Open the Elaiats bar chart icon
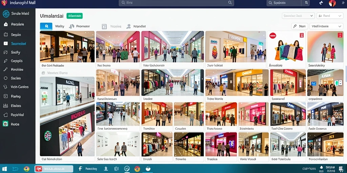Screen dimensions: 347x173 pos(6,106)
